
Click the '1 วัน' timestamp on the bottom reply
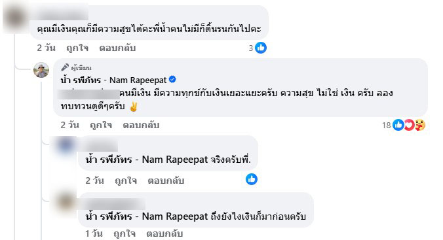(x=94, y=233)
